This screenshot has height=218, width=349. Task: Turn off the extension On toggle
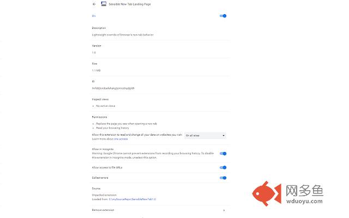click(x=223, y=16)
